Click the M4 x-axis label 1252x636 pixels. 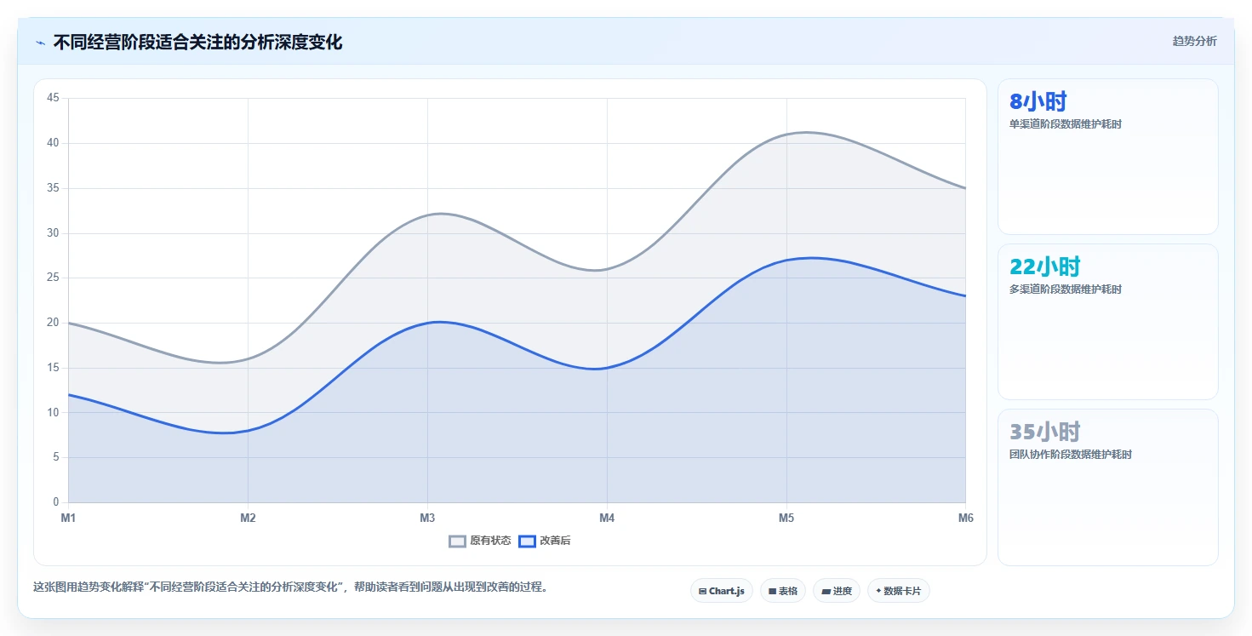[607, 518]
